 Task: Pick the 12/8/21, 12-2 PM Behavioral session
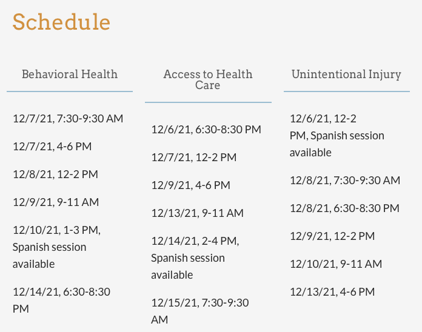[55, 174]
